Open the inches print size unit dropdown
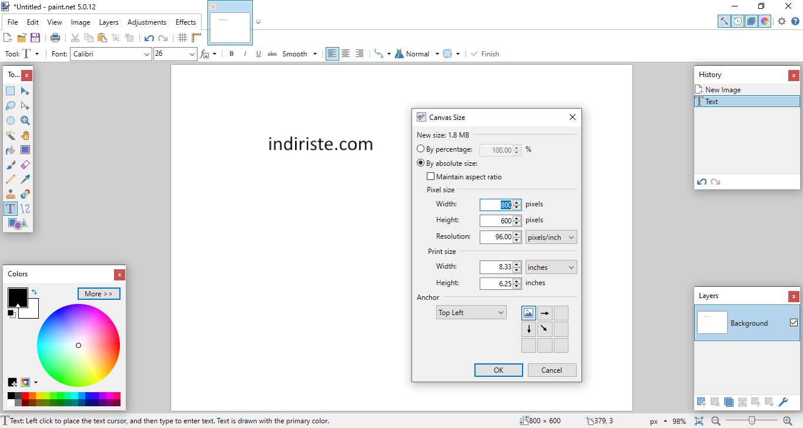This screenshot has width=803, height=428. pyautogui.click(x=551, y=267)
